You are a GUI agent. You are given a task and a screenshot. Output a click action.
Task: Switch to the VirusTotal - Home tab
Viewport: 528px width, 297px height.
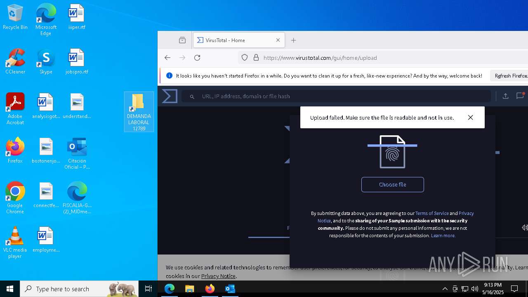[x=238, y=40]
